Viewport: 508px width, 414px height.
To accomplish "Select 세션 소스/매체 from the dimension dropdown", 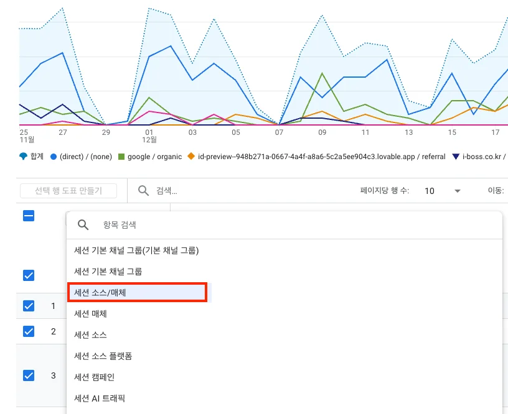I will click(138, 292).
